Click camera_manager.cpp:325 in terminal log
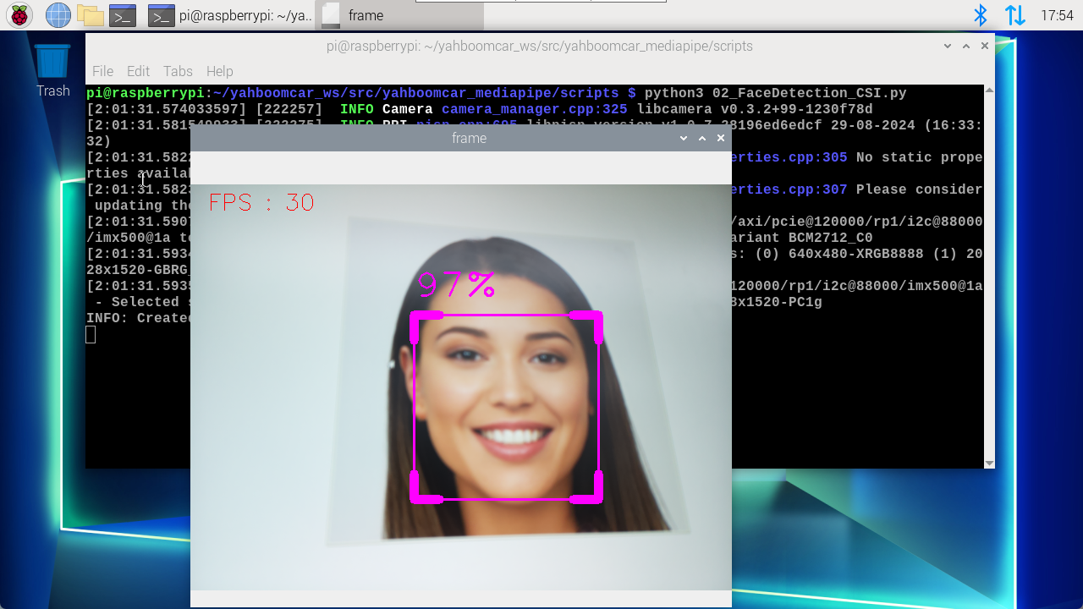This screenshot has height=609, width=1083. [x=534, y=109]
